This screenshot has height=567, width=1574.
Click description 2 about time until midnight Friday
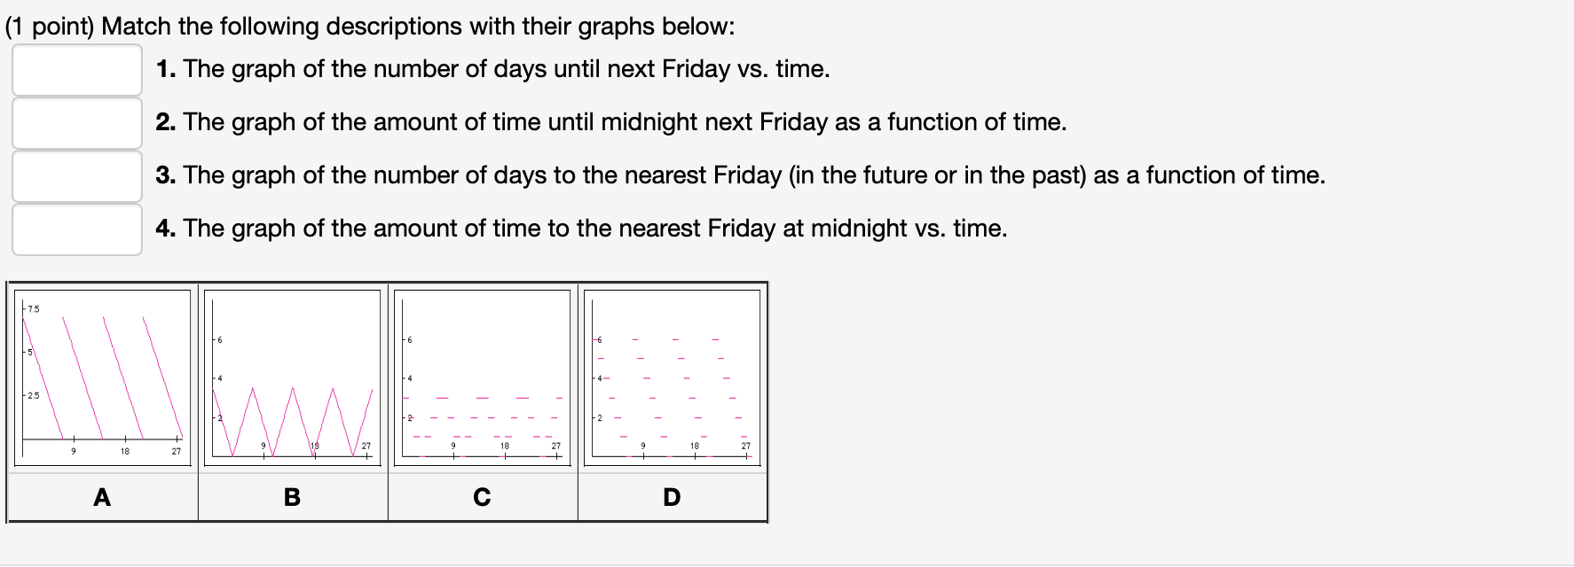click(610, 122)
